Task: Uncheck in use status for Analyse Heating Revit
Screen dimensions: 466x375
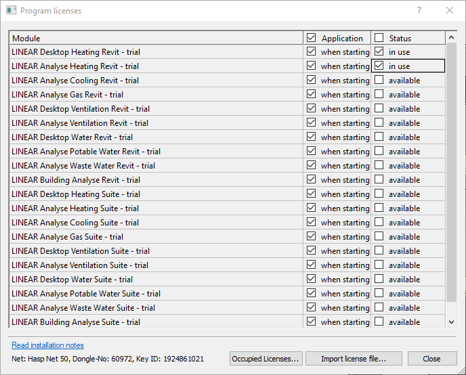Action: 379,66
